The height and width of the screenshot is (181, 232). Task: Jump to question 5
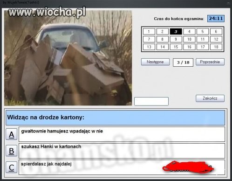(x=203, y=32)
